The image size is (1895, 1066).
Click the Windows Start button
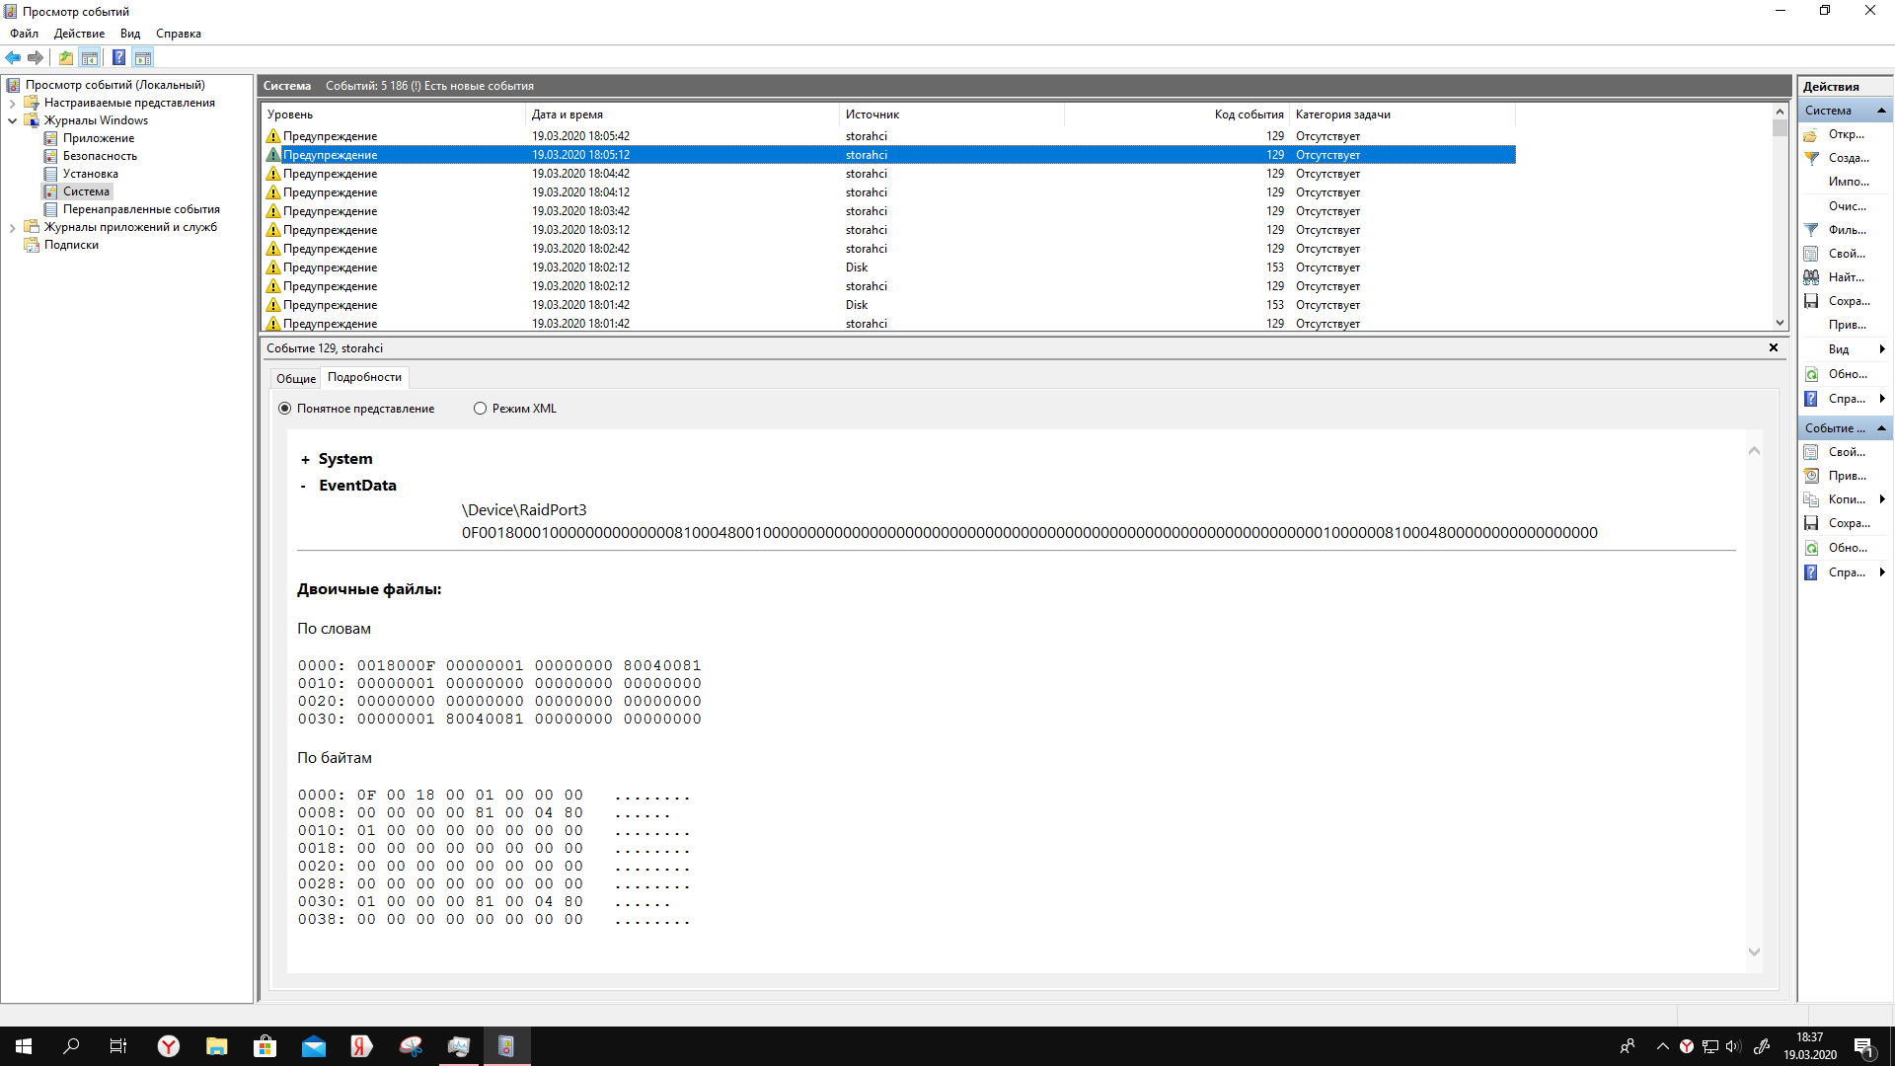point(24,1046)
